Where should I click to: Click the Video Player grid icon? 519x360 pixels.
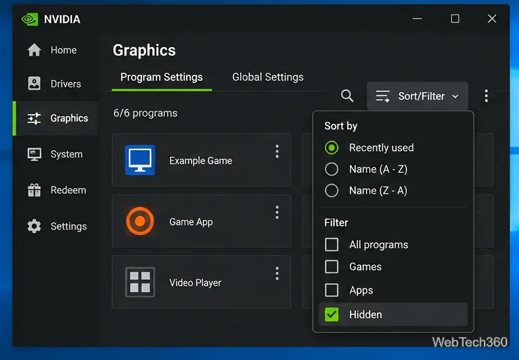click(140, 282)
